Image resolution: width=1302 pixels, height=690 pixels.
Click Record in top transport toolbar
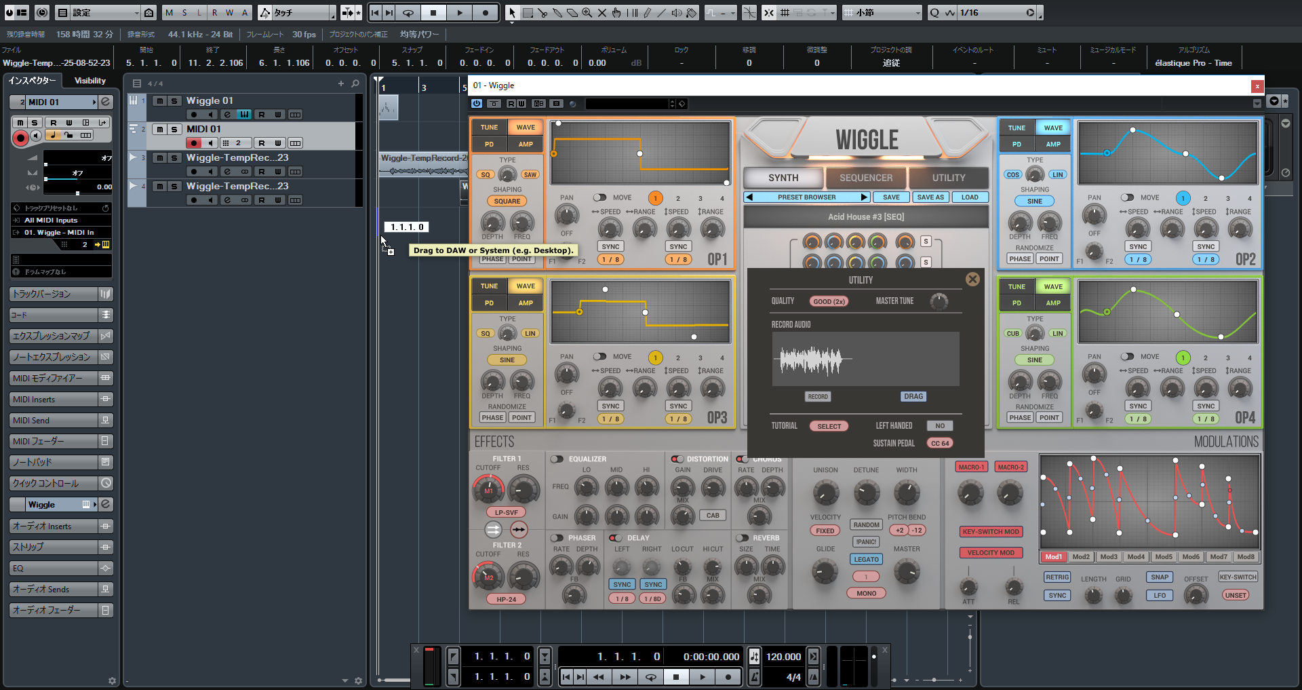[x=485, y=12]
